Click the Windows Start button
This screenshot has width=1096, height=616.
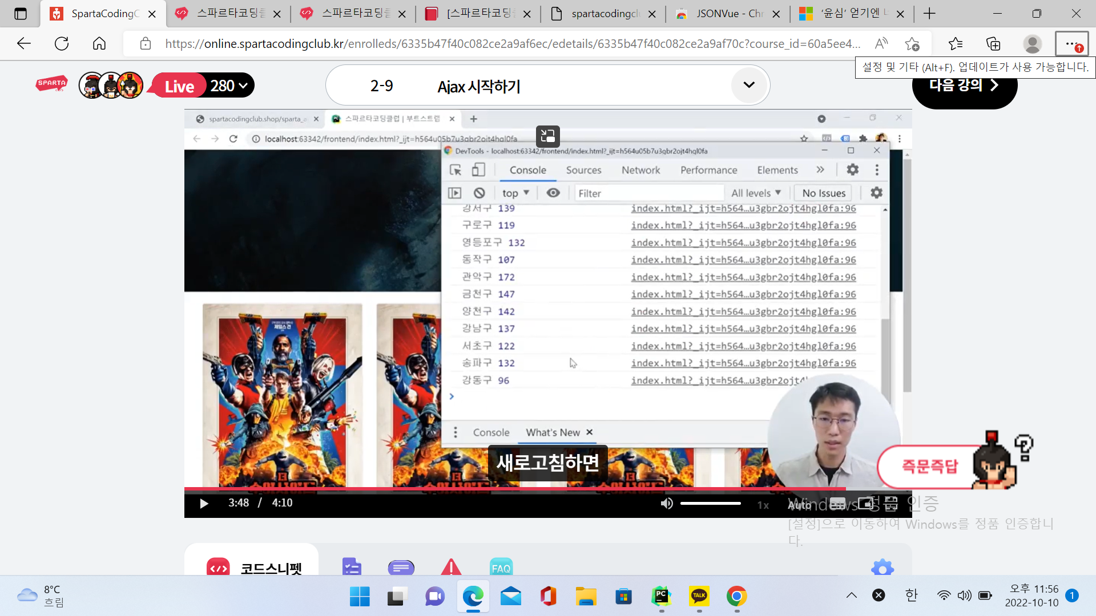point(360,596)
